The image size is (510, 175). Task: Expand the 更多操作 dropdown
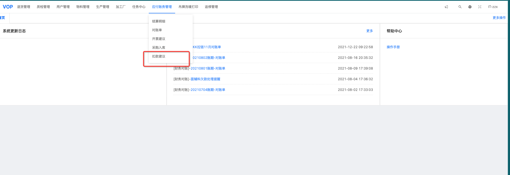(x=499, y=18)
